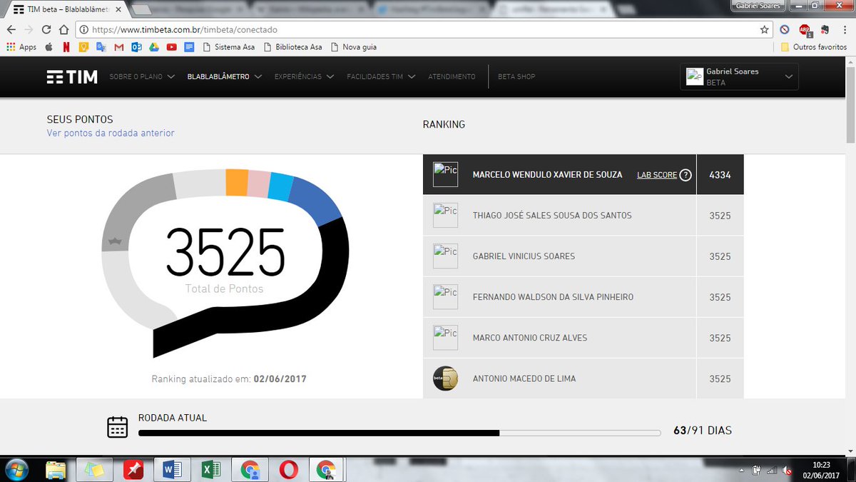Click the 3525 Total de Pontos number

pyautogui.click(x=225, y=253)
